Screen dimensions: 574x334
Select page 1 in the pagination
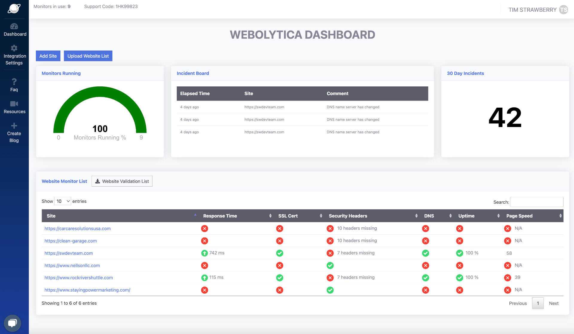point(538,303)
